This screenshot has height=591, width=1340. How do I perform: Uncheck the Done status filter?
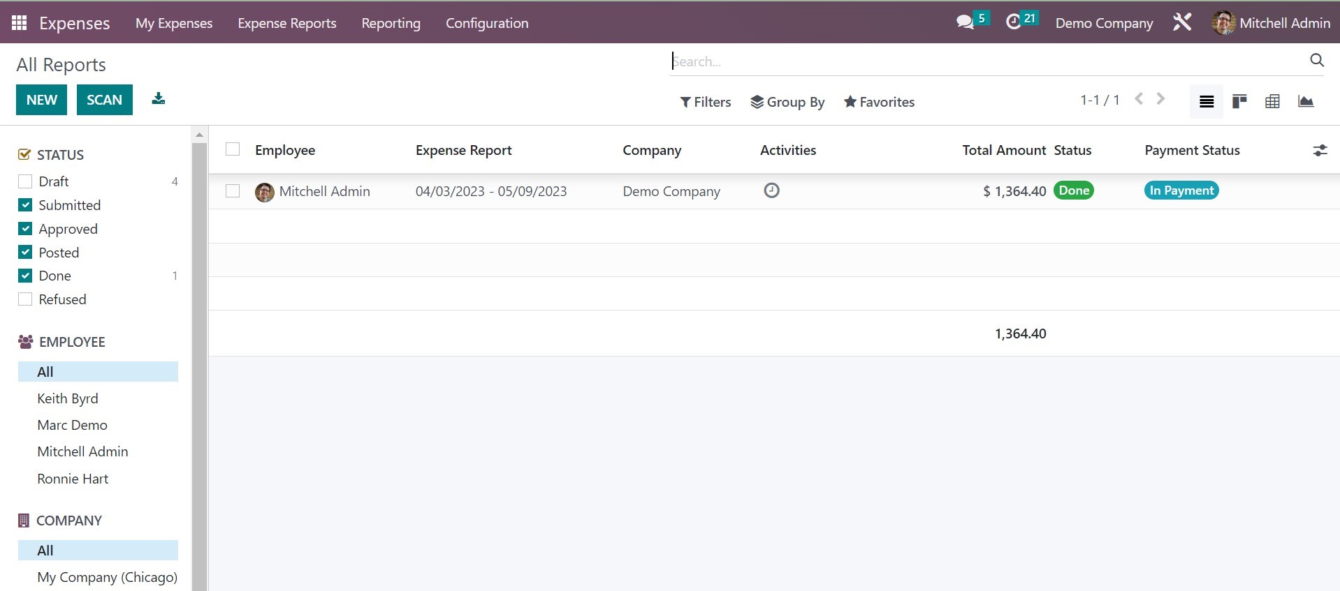pyautogui.click(x=25, y=276)
